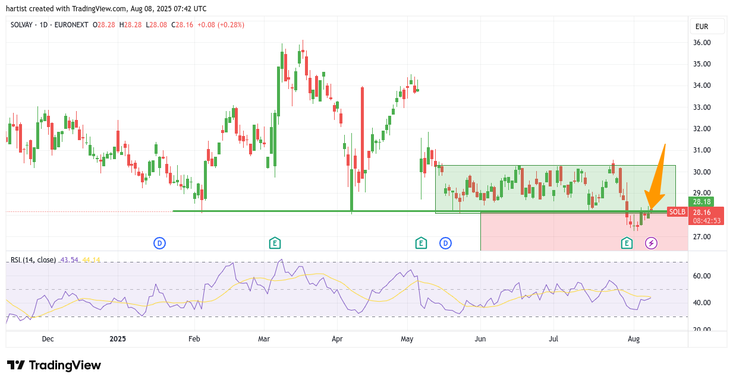Select the RSI (14, close) indicator label
This screenshot has height=383, width=733.
click(33, 259)
